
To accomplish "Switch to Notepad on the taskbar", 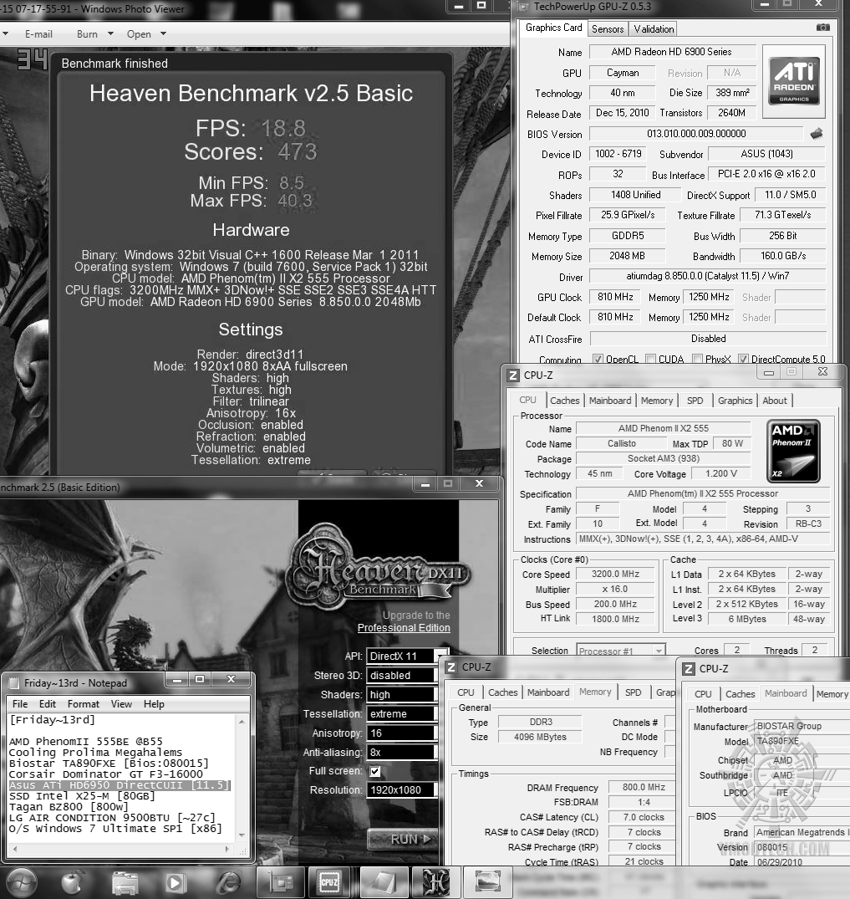I will point(382,882).
